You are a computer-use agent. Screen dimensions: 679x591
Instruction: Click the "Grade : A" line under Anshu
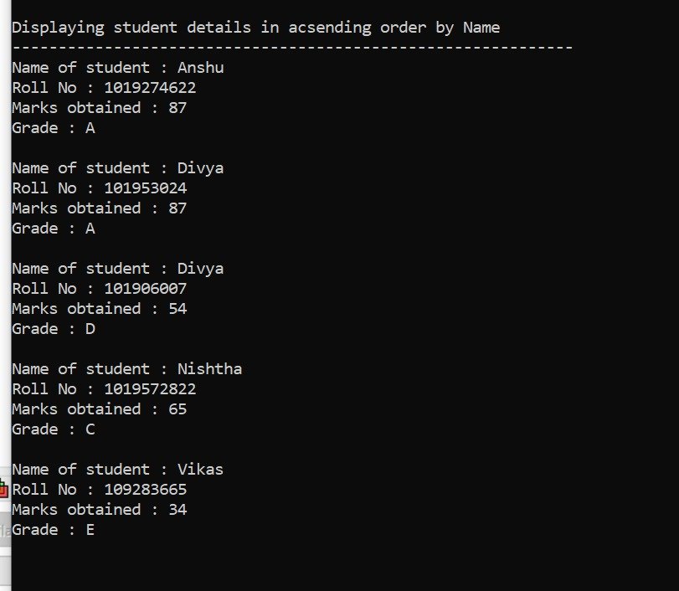coord(54,128)
